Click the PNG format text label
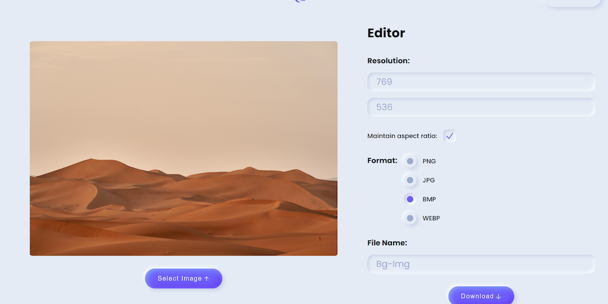The image size is (608, 304). [x=429, y=161]
